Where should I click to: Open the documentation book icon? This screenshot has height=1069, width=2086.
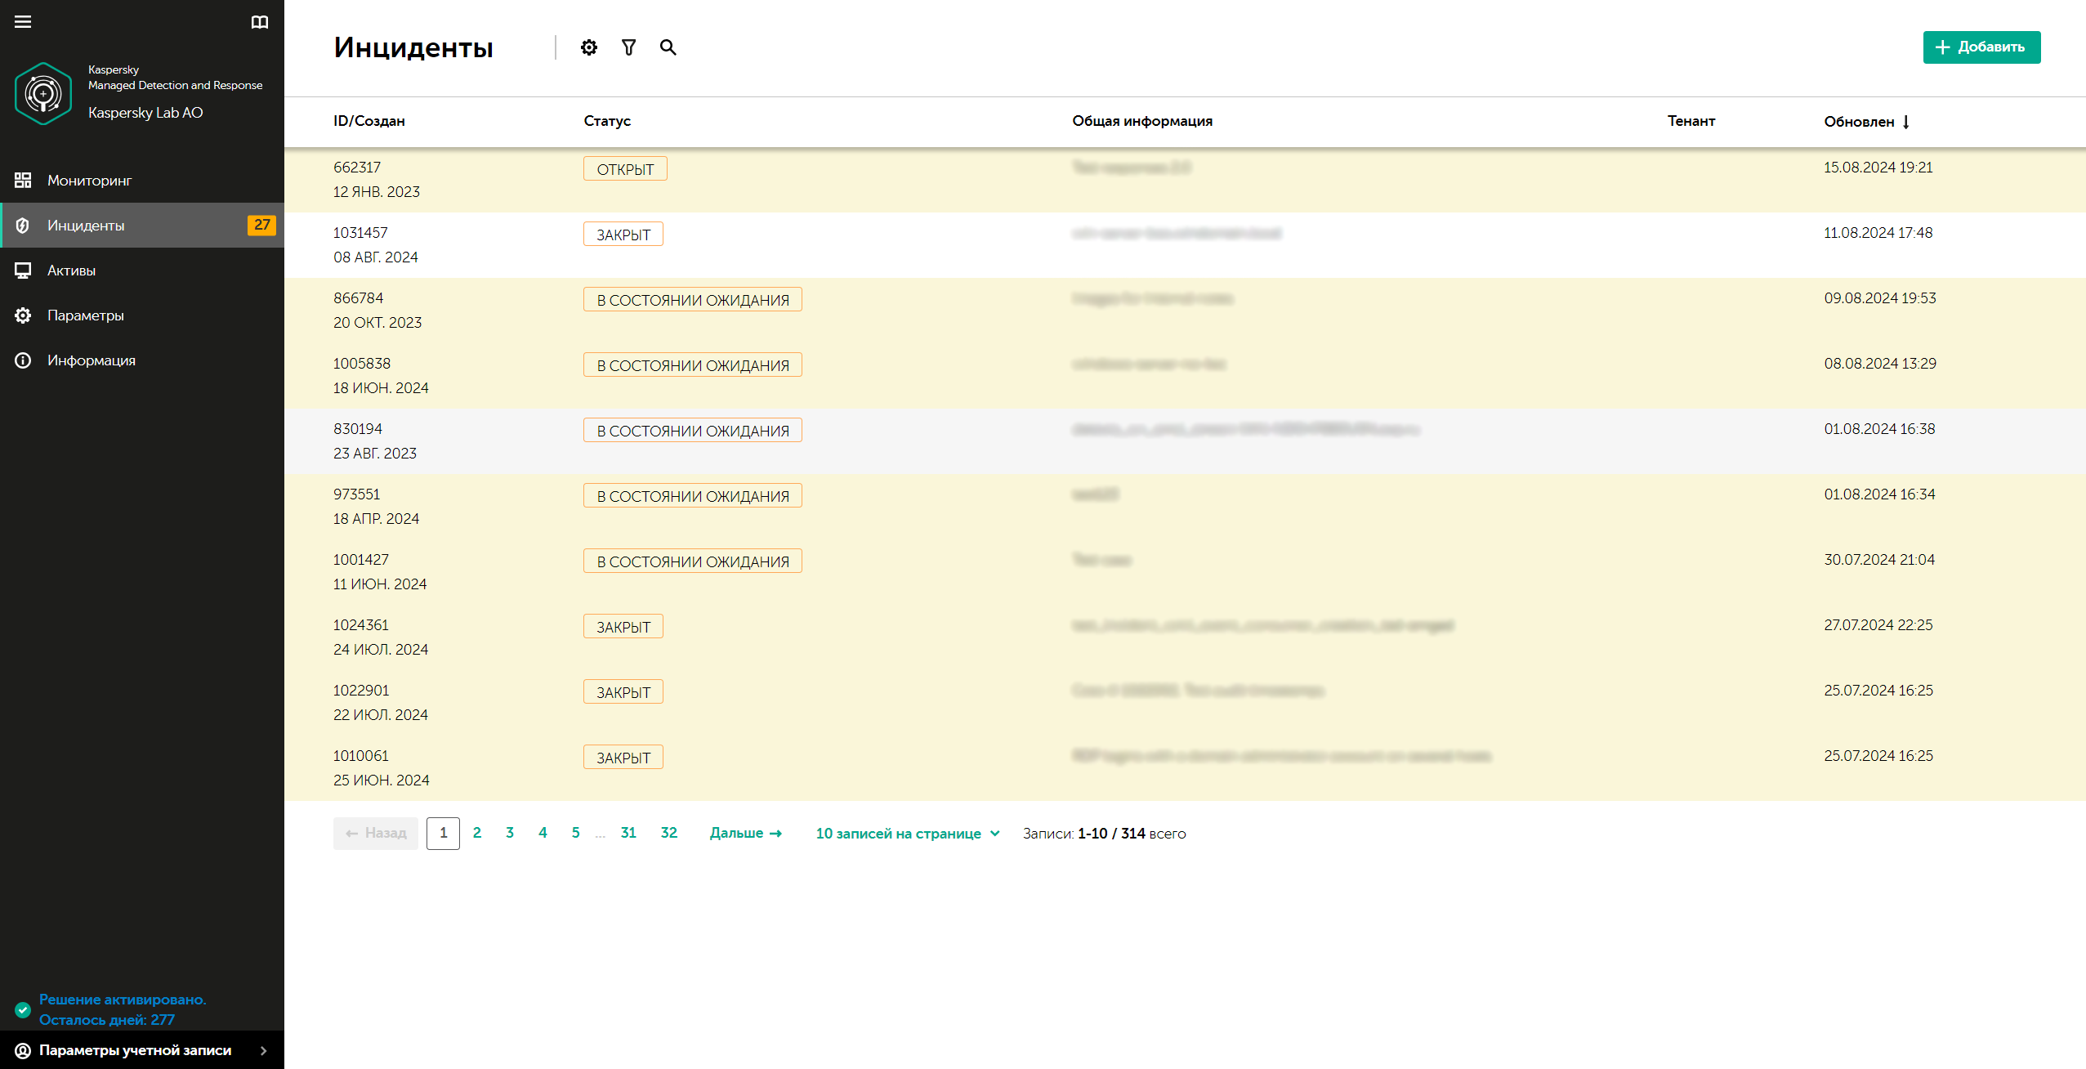(x=259, y=22)
